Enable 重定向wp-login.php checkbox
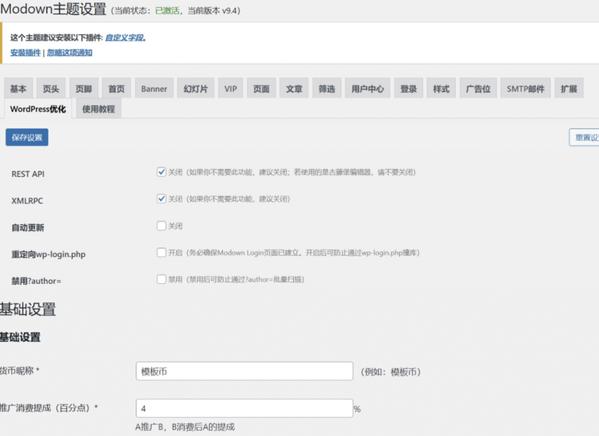 click(x=161, y=252)
